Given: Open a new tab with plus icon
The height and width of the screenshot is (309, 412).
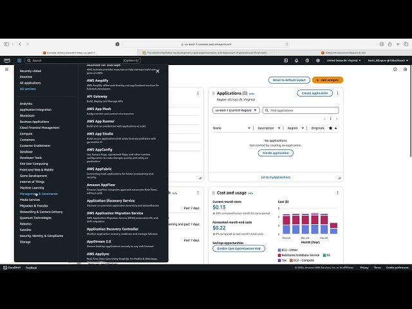Looking at the screenshot, I should pos(398,44).
